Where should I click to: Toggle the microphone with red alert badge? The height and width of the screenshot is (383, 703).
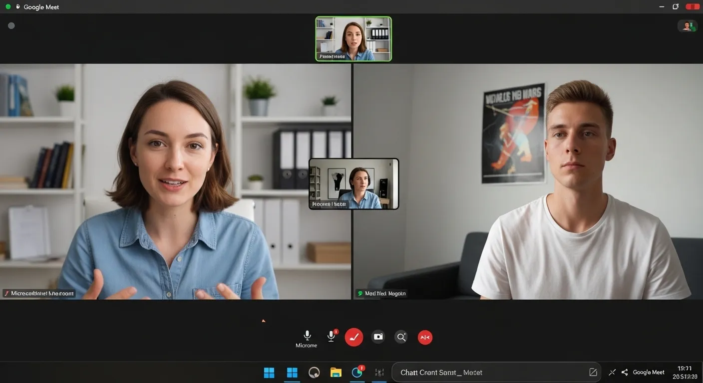pyautogui.click(x=331, y=337)
